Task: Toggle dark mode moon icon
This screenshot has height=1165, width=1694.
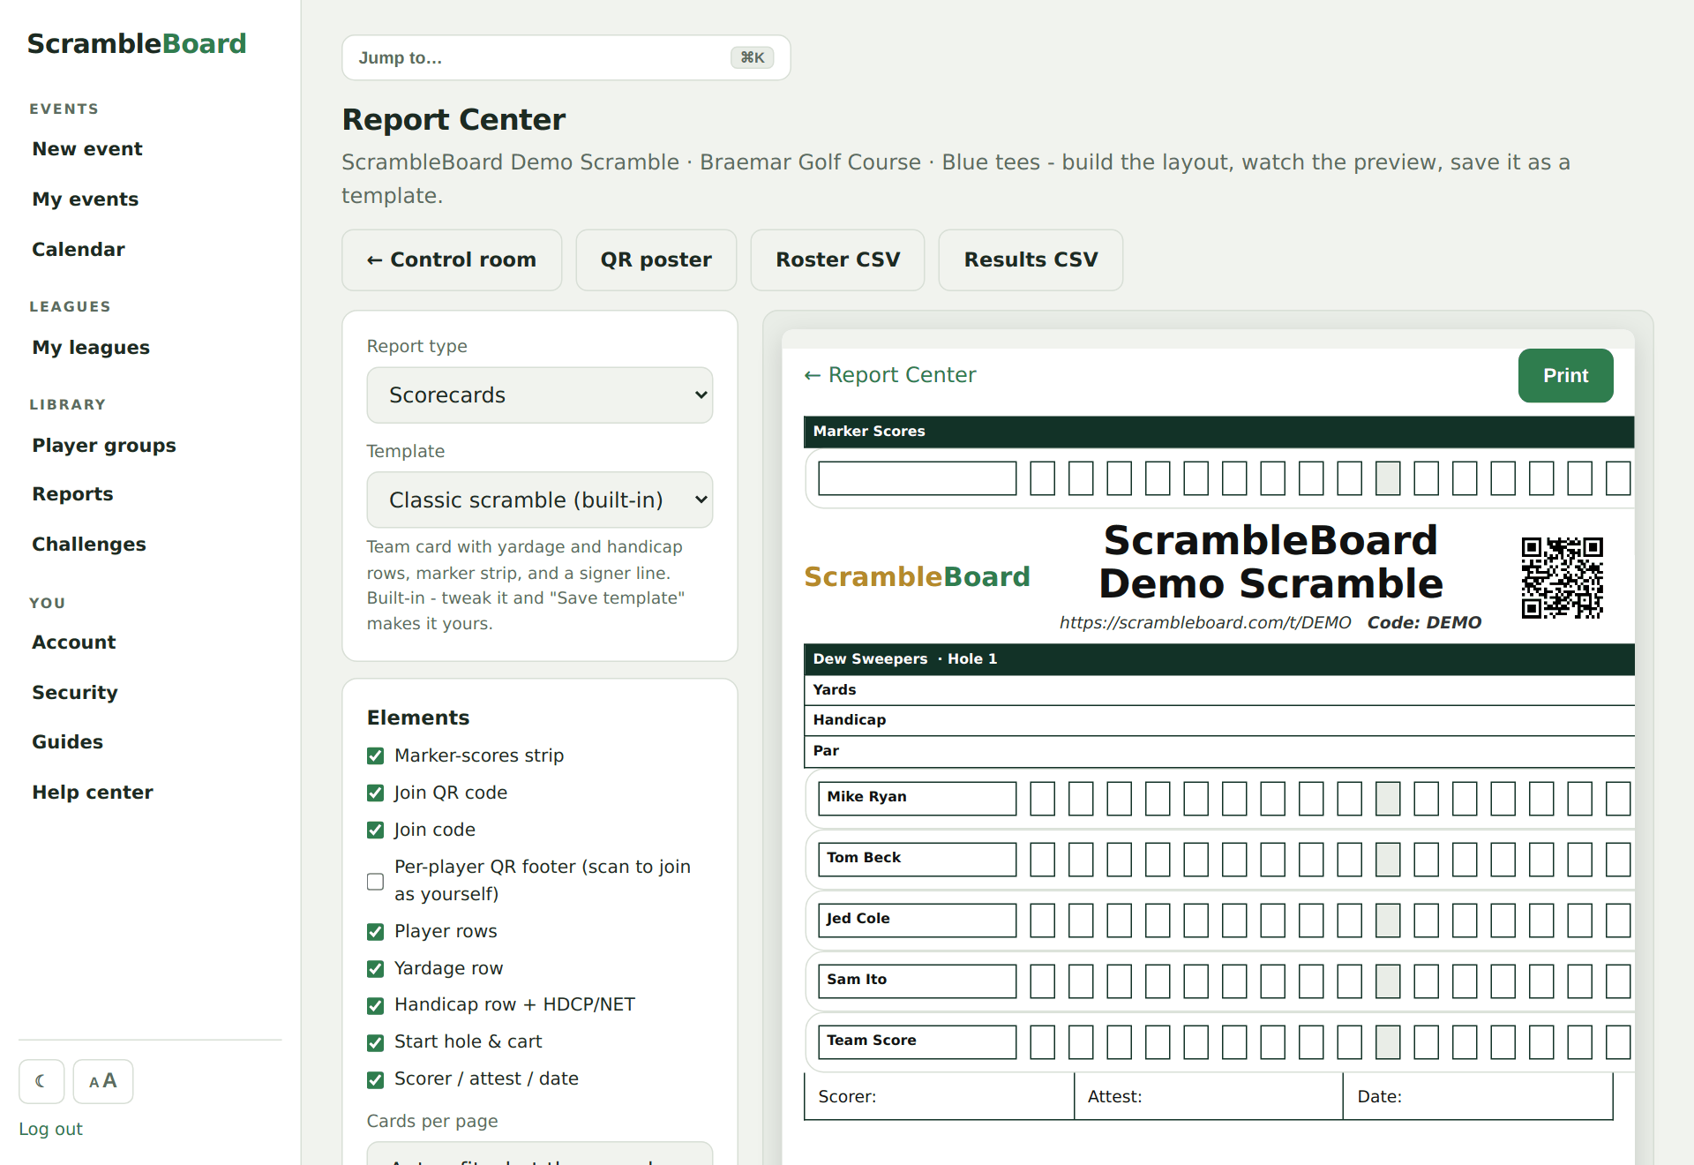Action: [41, 1081]
